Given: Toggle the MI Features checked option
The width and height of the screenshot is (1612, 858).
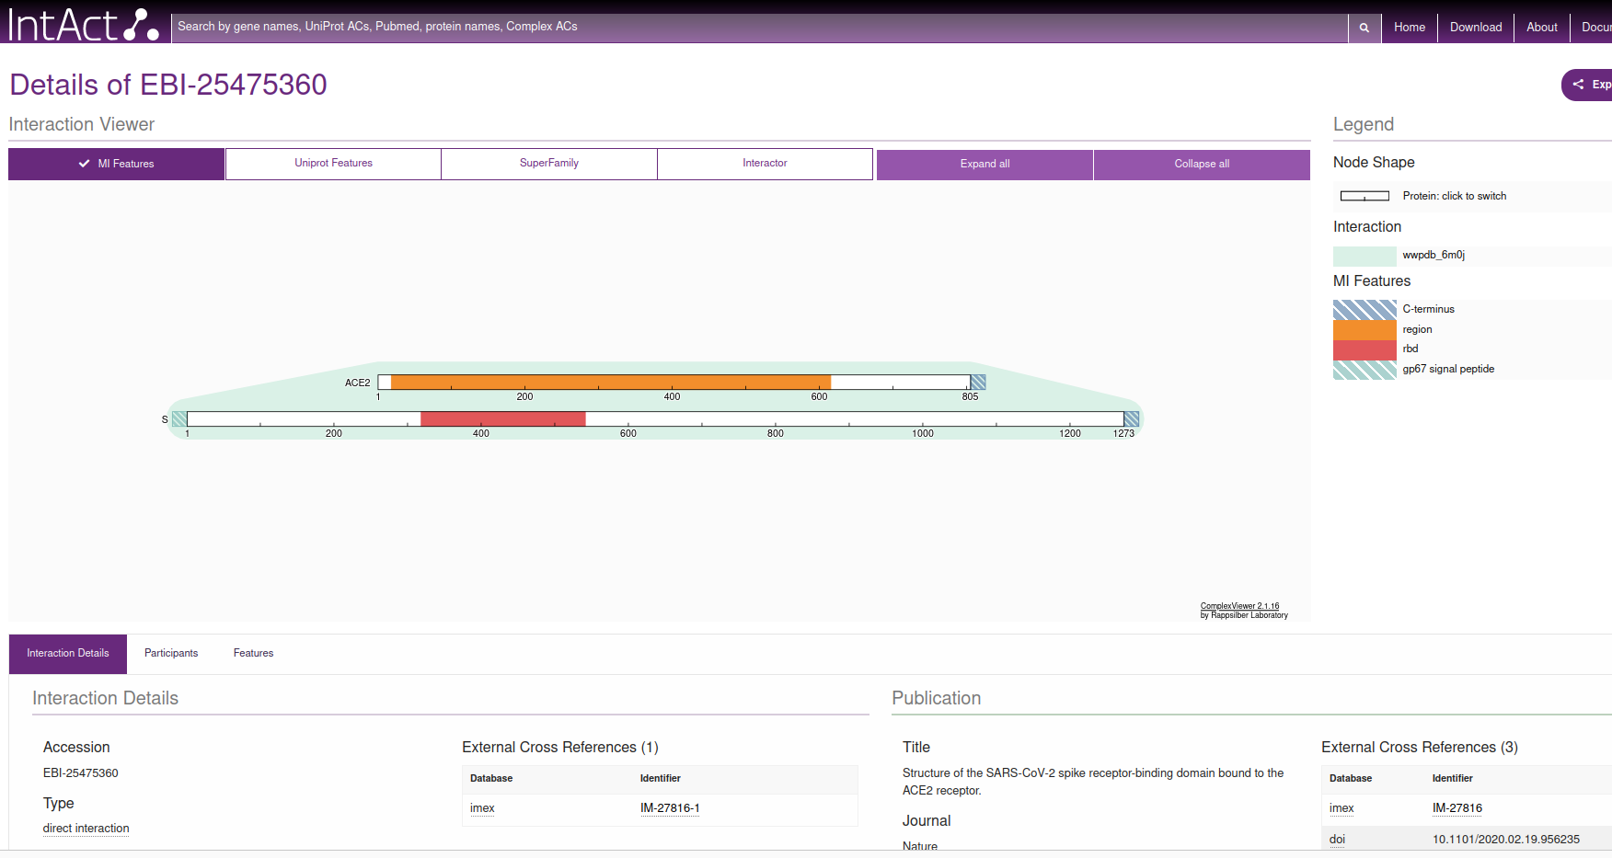Looking at the screenshot, I should pyautogui.click(x=117, y=164).
